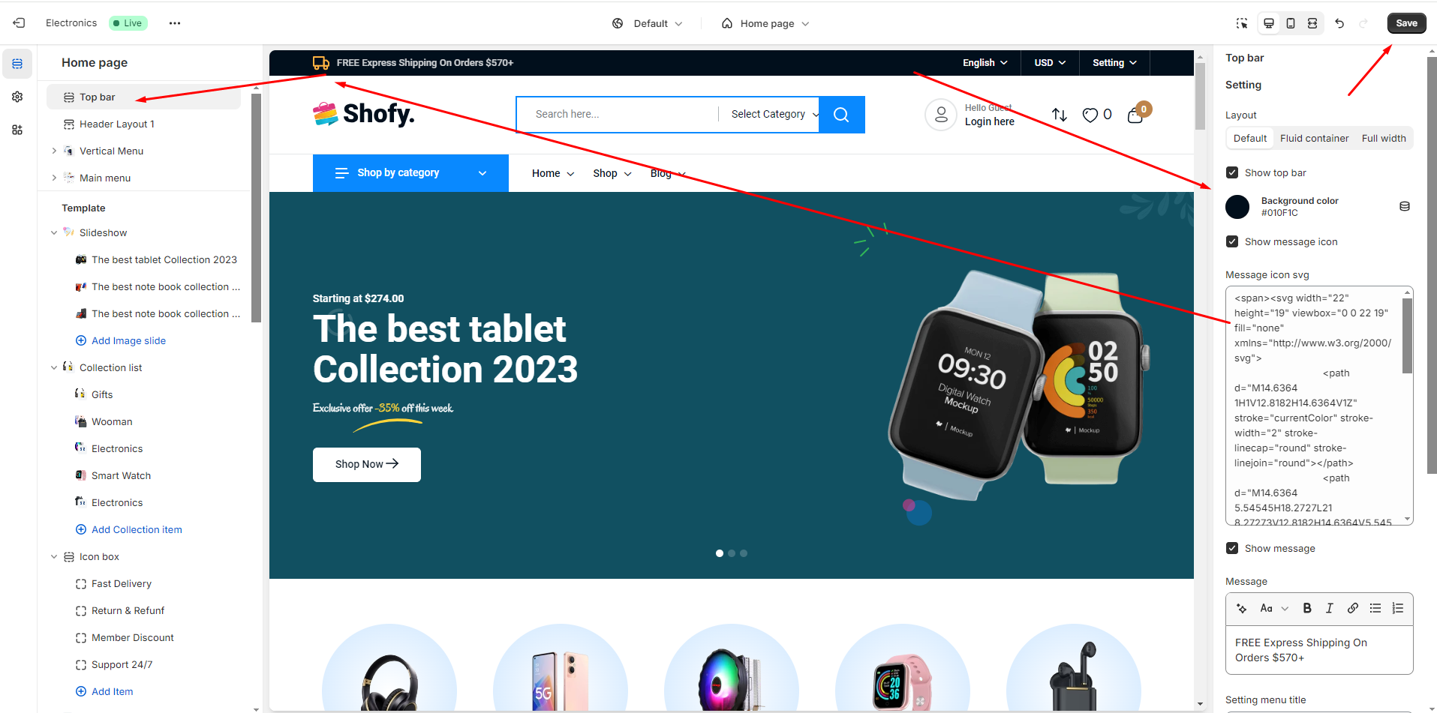Uncheck Show top bar checkbox
Image resolution: width=1437 pixels, height=713 pixels.
pyautogui.click(x=1232, y=172)
